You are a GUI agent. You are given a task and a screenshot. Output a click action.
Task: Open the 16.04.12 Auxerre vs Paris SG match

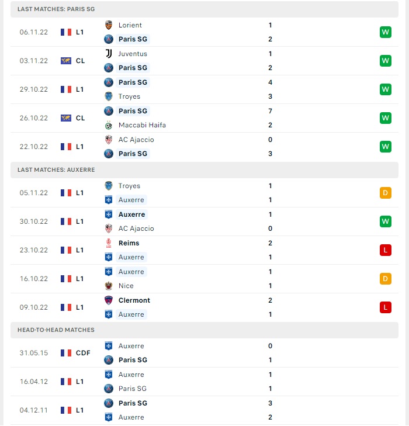click(x=204, y=382)
